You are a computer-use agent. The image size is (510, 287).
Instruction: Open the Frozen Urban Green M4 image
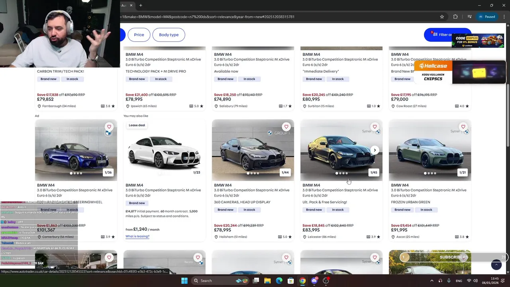pos(430,150)
